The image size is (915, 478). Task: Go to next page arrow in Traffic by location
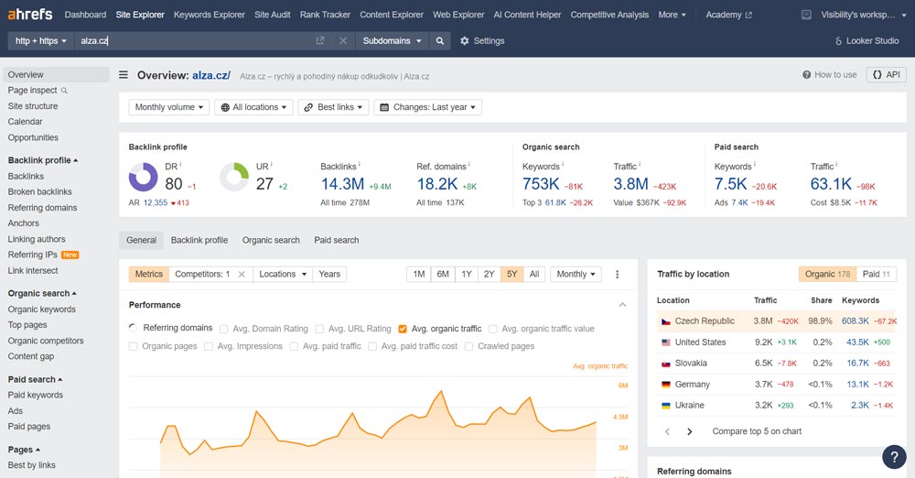click(690, 431)
